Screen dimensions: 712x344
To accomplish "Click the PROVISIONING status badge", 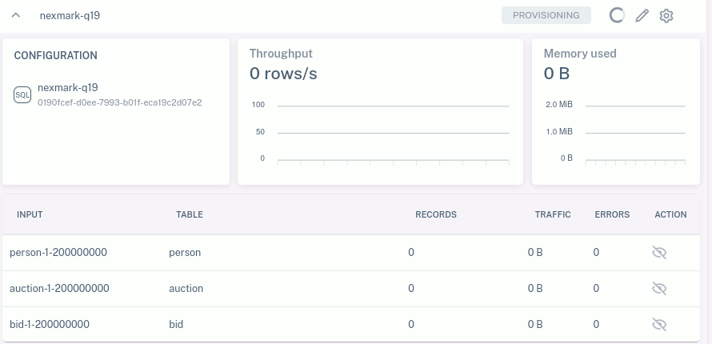I will pyautogui.click(x=546, y=15).
